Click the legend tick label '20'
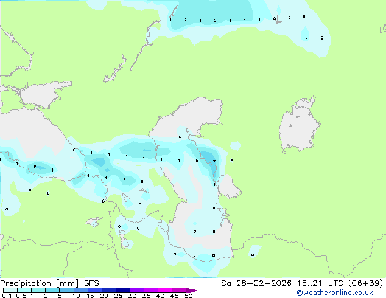The height and width of the screenshot is (298, 386). coord(104,296)
